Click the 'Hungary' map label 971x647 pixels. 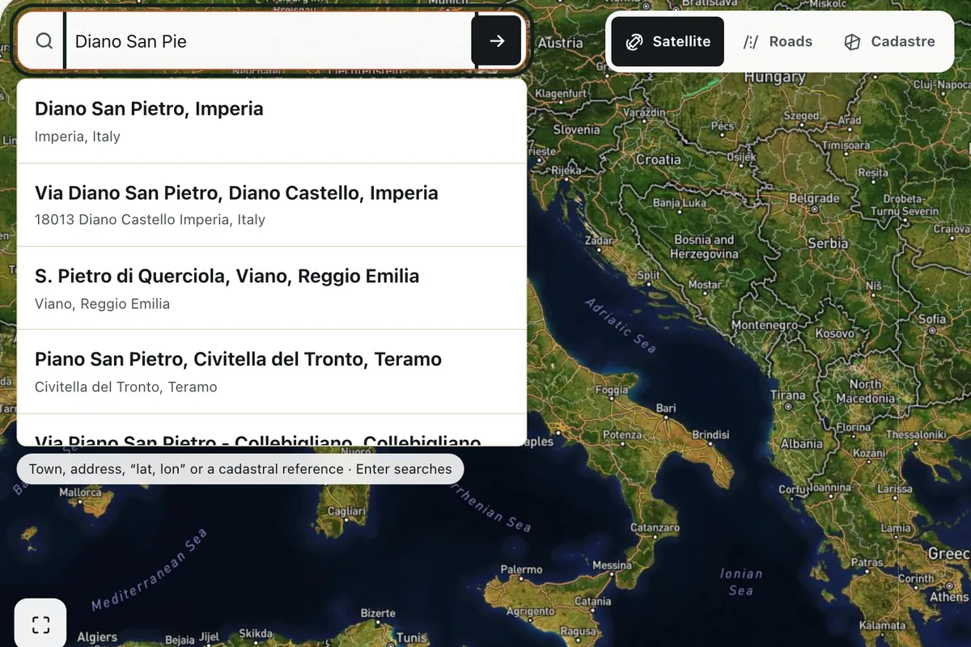[774, 78]
